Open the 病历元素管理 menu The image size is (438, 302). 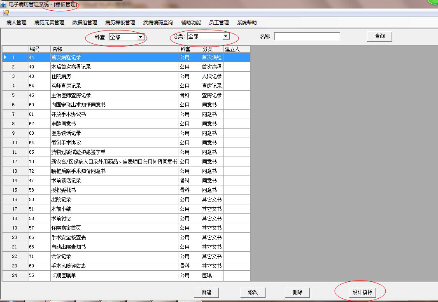[49, 23]
